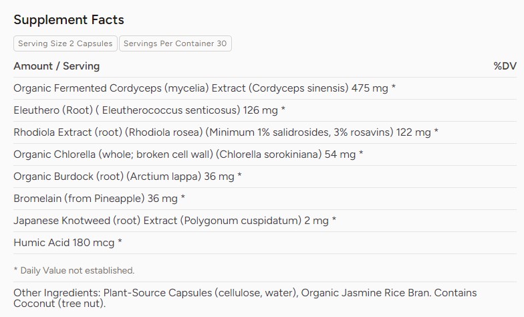Click the Contains Coconut (tree nut) allergen text
Image resolution: width=524 pixels, height=317 pixels.
click(245, 298)
